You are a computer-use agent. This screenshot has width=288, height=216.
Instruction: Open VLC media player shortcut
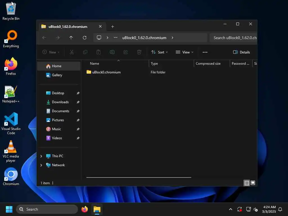pyautogui.click(x=11, y=151)
